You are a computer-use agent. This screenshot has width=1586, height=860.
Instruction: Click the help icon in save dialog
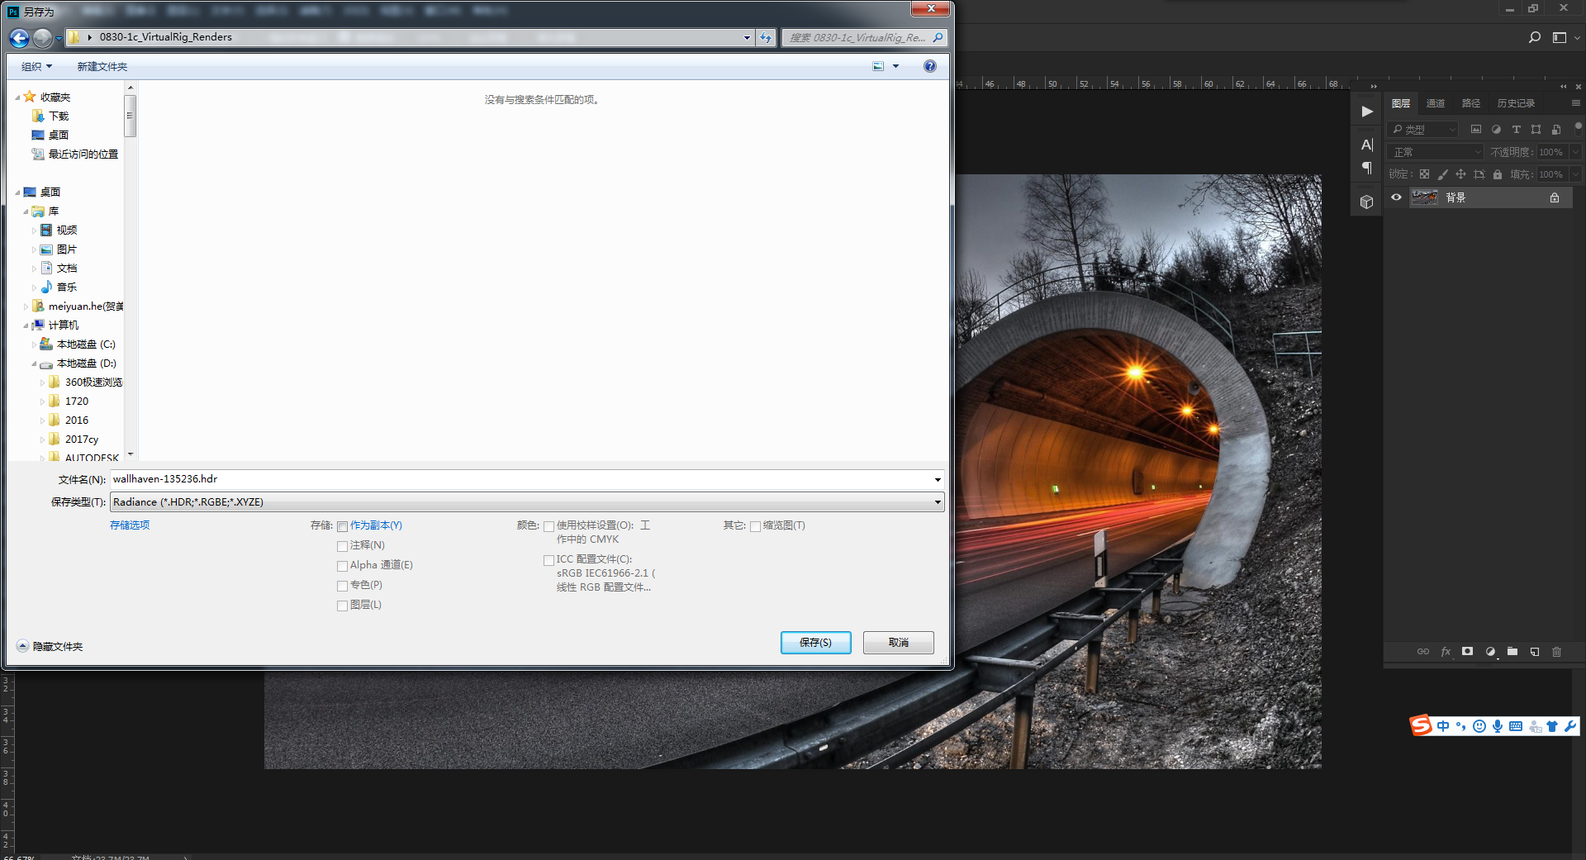[930, 66]
